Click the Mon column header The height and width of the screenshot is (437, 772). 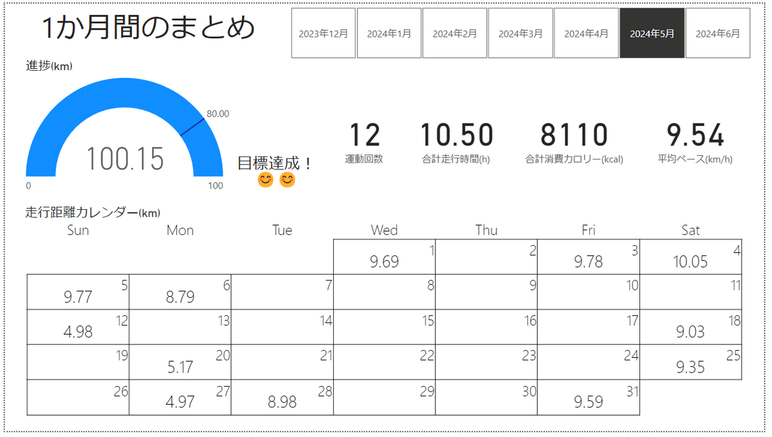tap(180, 230)
